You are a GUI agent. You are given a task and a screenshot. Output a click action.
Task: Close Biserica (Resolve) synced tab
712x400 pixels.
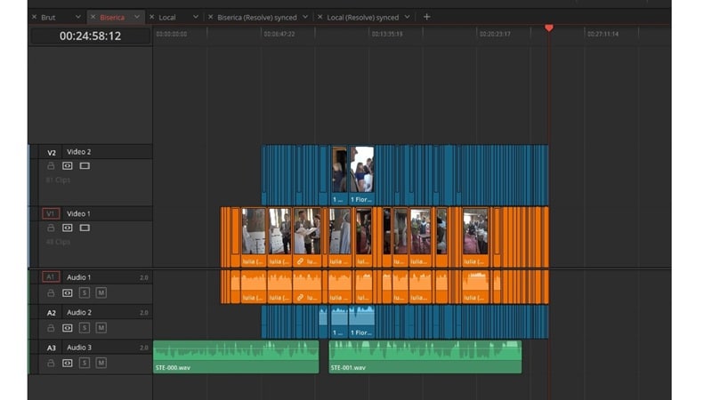(x=210, y=17)
